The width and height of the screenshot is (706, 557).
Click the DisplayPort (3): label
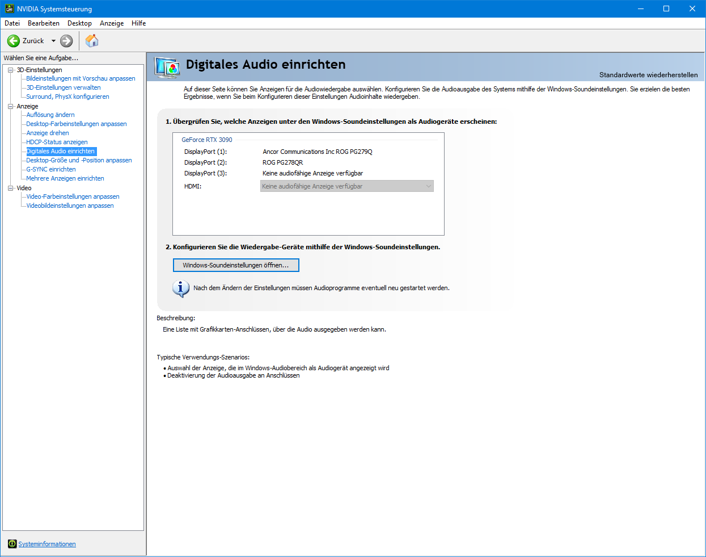[x=205, y=173]
